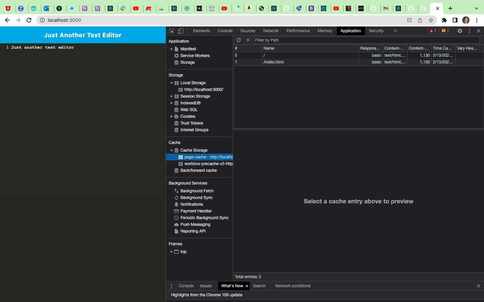Switch drawer to Console tab
The image size is (484, 302).
186,286
